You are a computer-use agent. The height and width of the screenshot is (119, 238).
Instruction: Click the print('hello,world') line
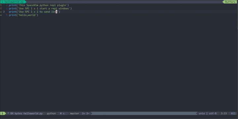(x=23, y=15)
